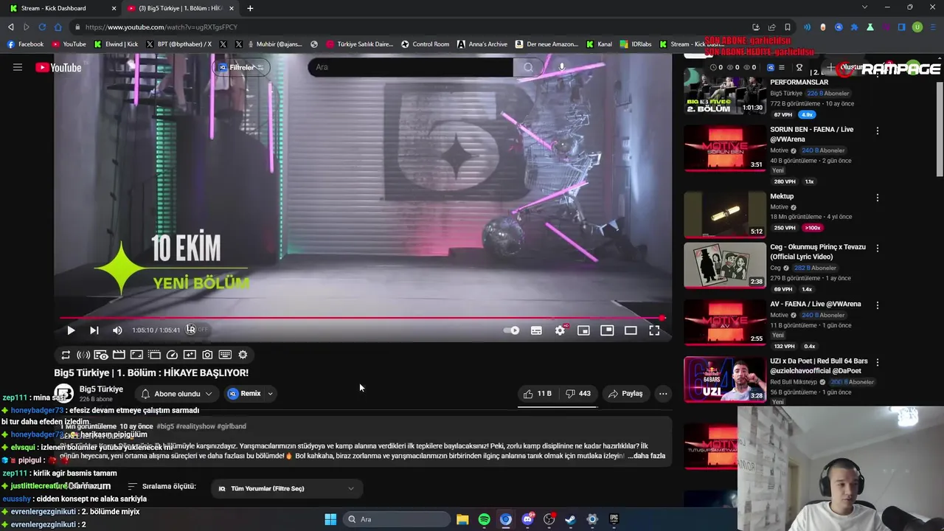
Task: Enter fullscreen mode
Action: point(654,330)
